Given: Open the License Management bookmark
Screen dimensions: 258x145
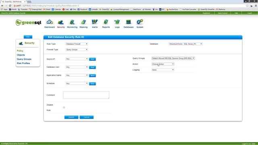Looking at the screenshot, I should (x=120, y=9).
